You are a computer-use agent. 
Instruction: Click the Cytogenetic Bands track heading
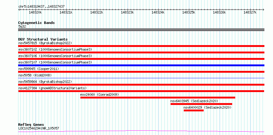(x=37, y=23)
